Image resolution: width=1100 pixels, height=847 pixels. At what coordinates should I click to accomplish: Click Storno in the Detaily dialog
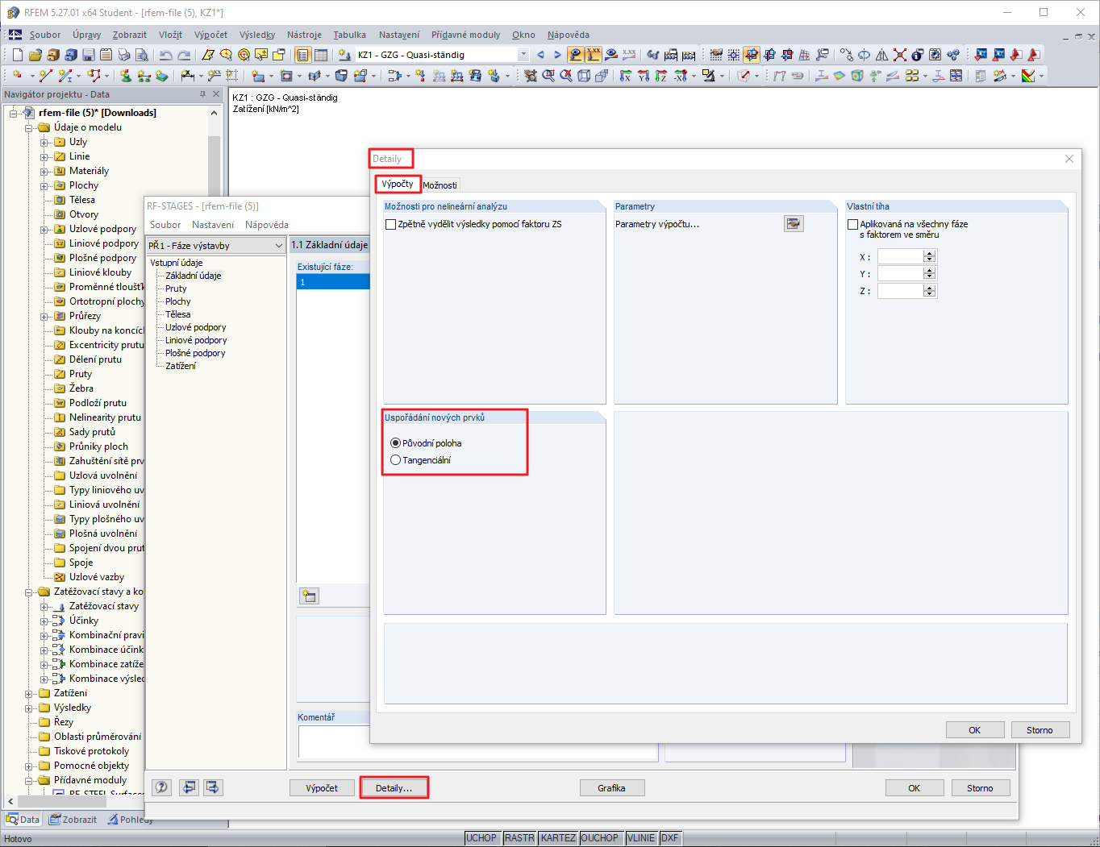tap(1040, 730)
